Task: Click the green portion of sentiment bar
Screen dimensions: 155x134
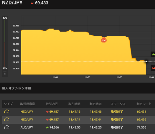Action: [5, 31]
